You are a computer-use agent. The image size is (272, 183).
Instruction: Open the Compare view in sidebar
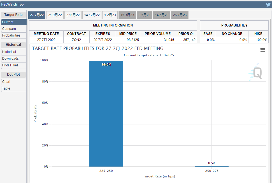coord(14,29)
